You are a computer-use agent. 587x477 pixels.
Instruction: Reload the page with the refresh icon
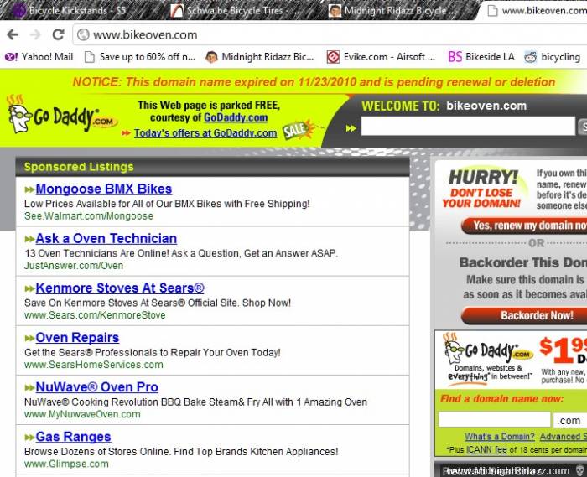[x=58, y=35]
